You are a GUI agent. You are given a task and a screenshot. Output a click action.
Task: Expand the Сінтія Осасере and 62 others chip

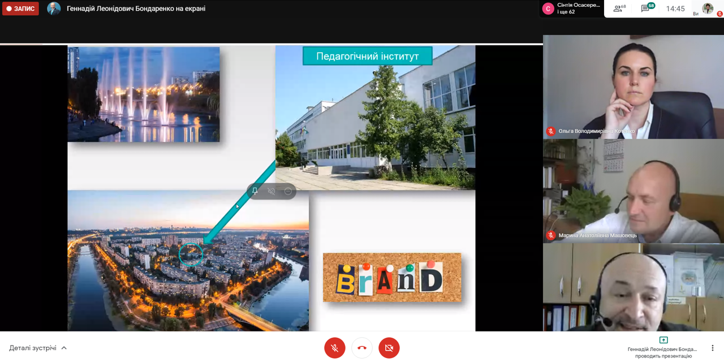point(571,8)
